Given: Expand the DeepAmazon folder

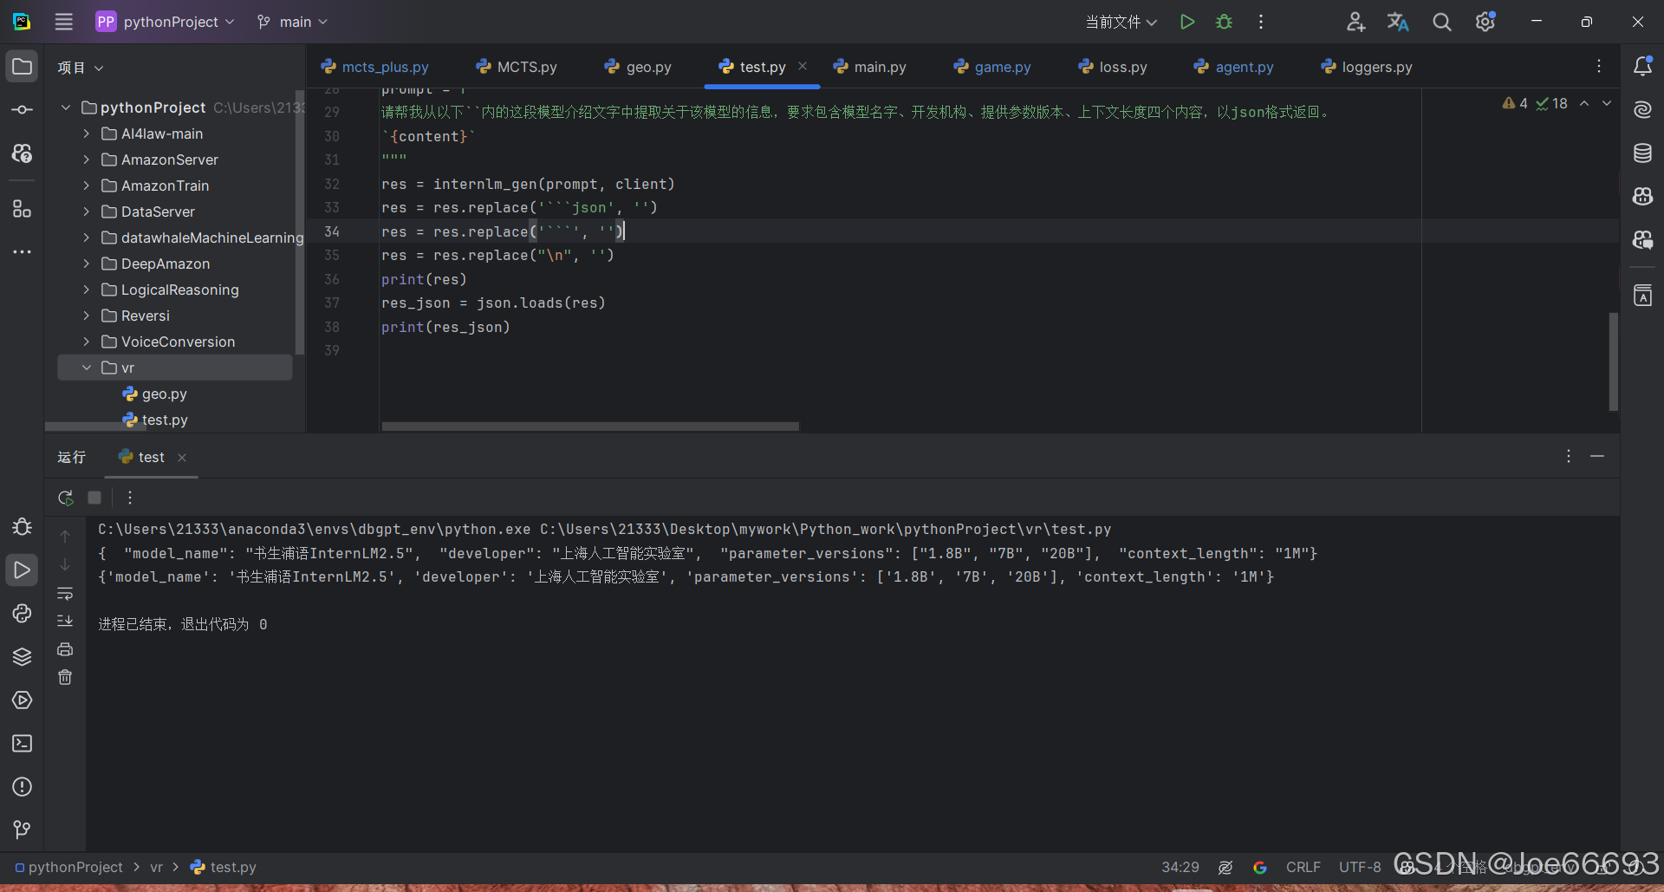Looking at the screenshot, I should [87, 264].
